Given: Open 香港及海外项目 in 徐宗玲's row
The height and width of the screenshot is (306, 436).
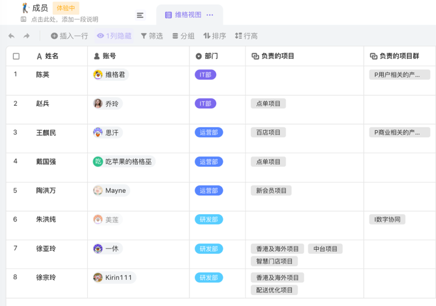Looking at the screenshot, I should tap(277, 278).
